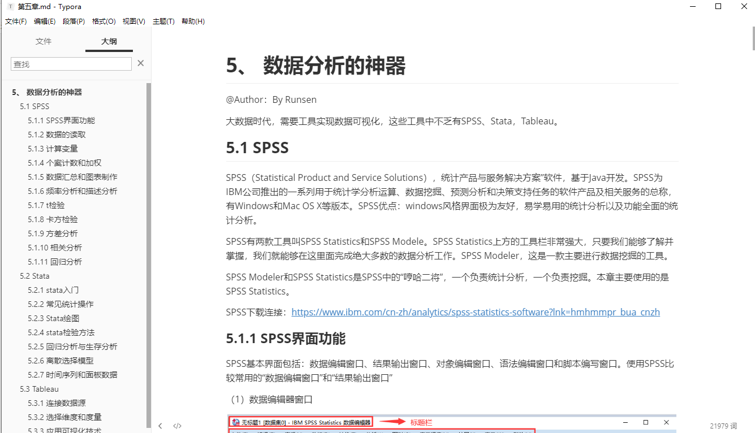Image resolution: width=755 pixels, height=433 pixels.
Task: Jump to 5.2.4 stata检验方法 in outline
Action: [61, 332]
